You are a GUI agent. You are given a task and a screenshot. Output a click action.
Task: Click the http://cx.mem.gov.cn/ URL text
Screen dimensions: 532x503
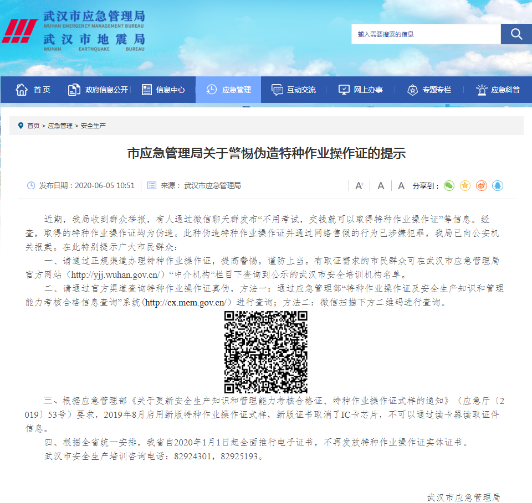pos(186,303)
